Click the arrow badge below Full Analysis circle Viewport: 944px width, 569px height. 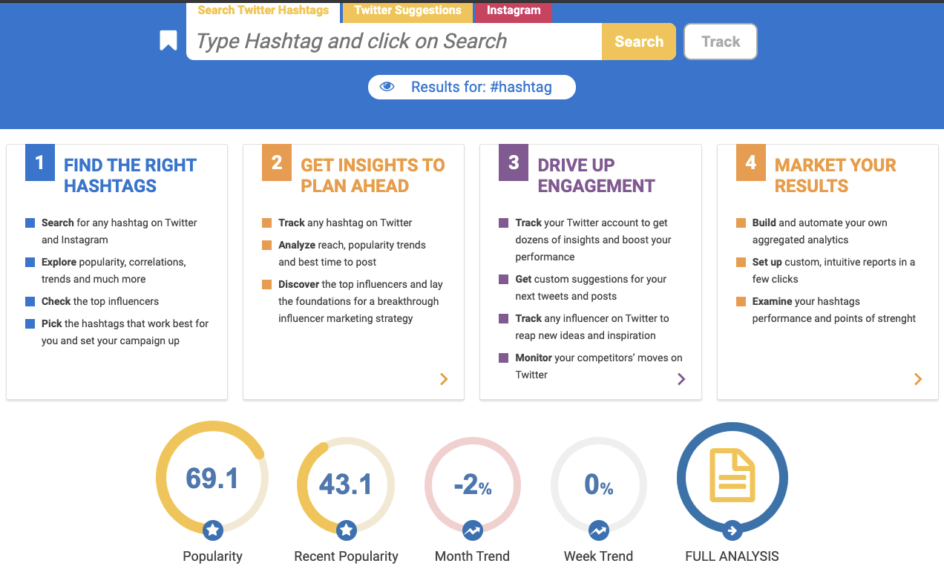732,530
